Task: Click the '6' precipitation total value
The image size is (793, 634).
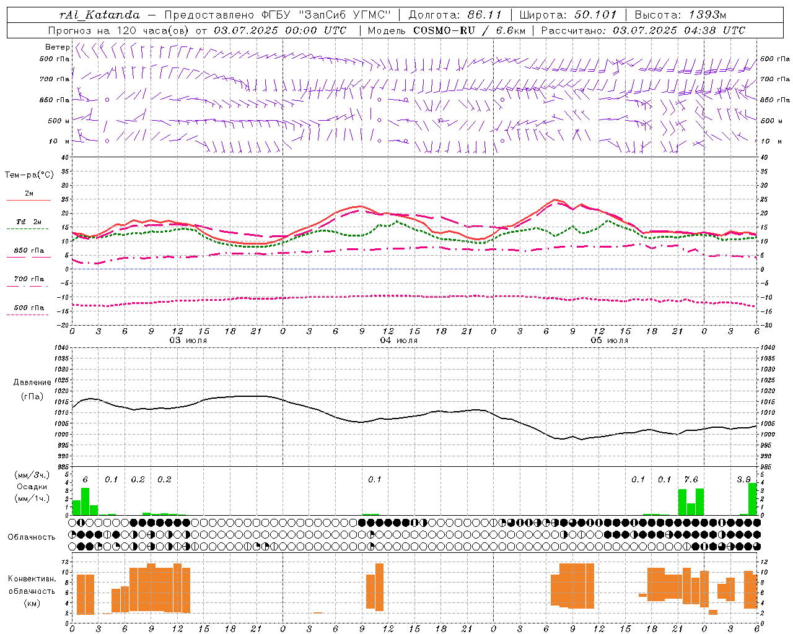Action: click(x=85, y=480)
